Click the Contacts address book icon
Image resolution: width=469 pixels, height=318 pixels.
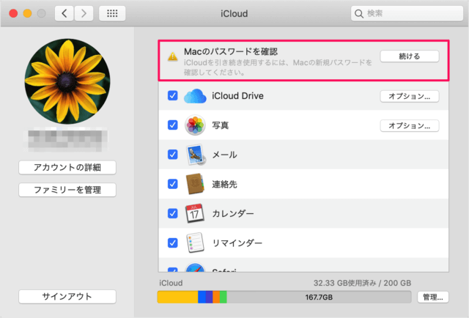tap(195, 184)
